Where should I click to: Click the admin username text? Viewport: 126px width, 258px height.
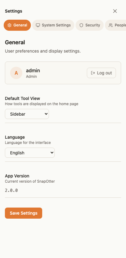point(33,71)
